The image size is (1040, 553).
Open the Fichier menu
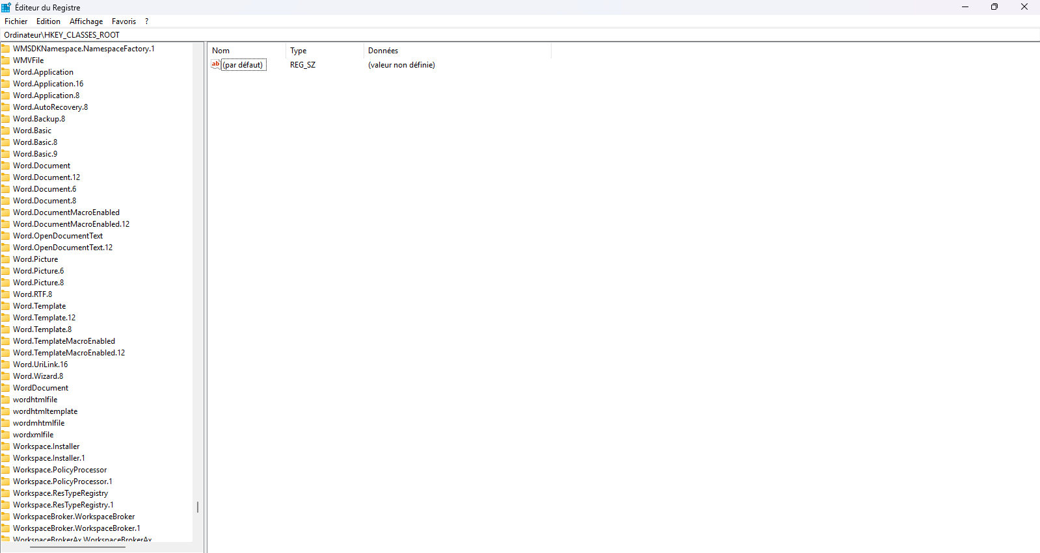click(16, 21)
